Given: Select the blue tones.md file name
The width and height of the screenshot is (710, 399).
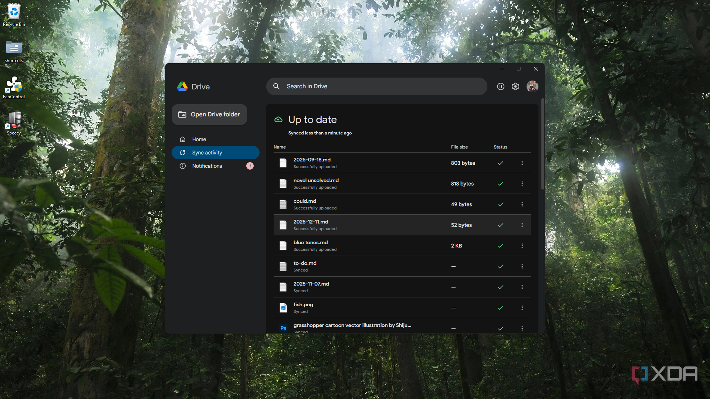Looking at the screenshot, I should click(x=310, y=242).
